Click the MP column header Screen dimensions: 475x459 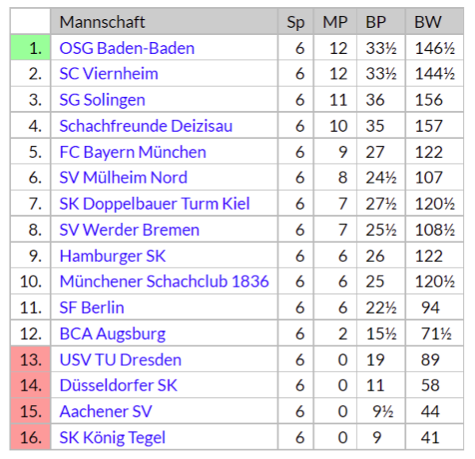(335, 21)
